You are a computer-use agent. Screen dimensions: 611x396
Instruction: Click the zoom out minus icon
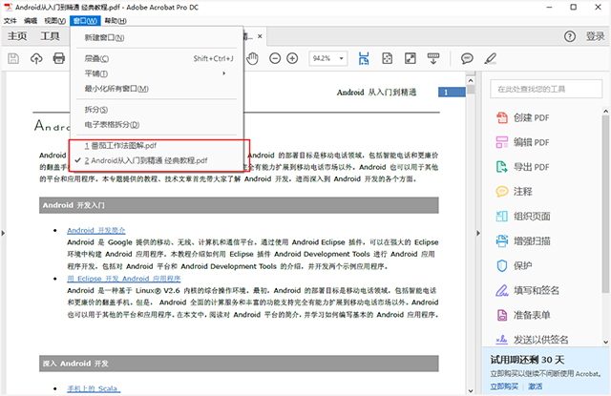click(275, 59)
